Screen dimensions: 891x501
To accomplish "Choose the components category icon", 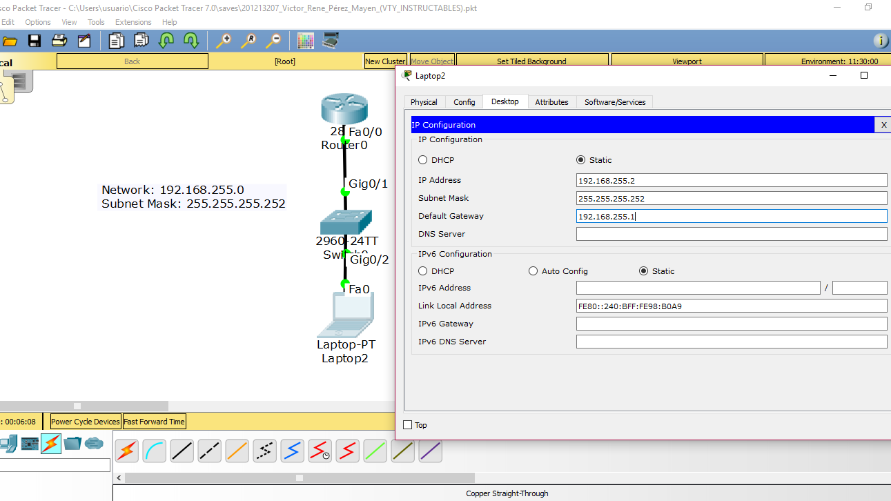I will [x=30, y=444].
